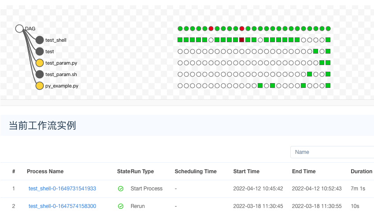Click the dark red failed square in test_shell row
374x215 pixels.
click(x=241, y=40)
